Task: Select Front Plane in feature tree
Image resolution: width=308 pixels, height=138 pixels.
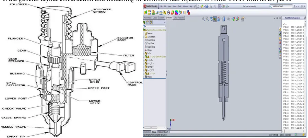Action: click(x=151, y=40)
